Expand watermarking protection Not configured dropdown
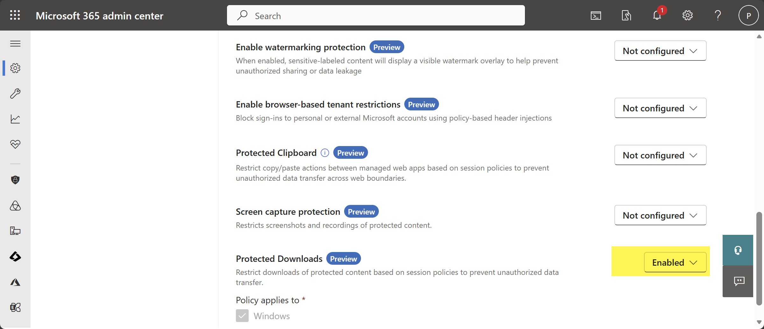Viewport: 764px width, 329px height. click(660, 51)
